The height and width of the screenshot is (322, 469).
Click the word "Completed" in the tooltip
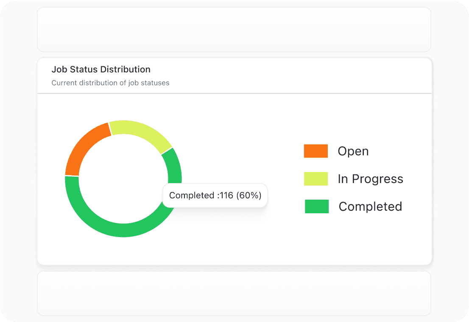[192, 195]
